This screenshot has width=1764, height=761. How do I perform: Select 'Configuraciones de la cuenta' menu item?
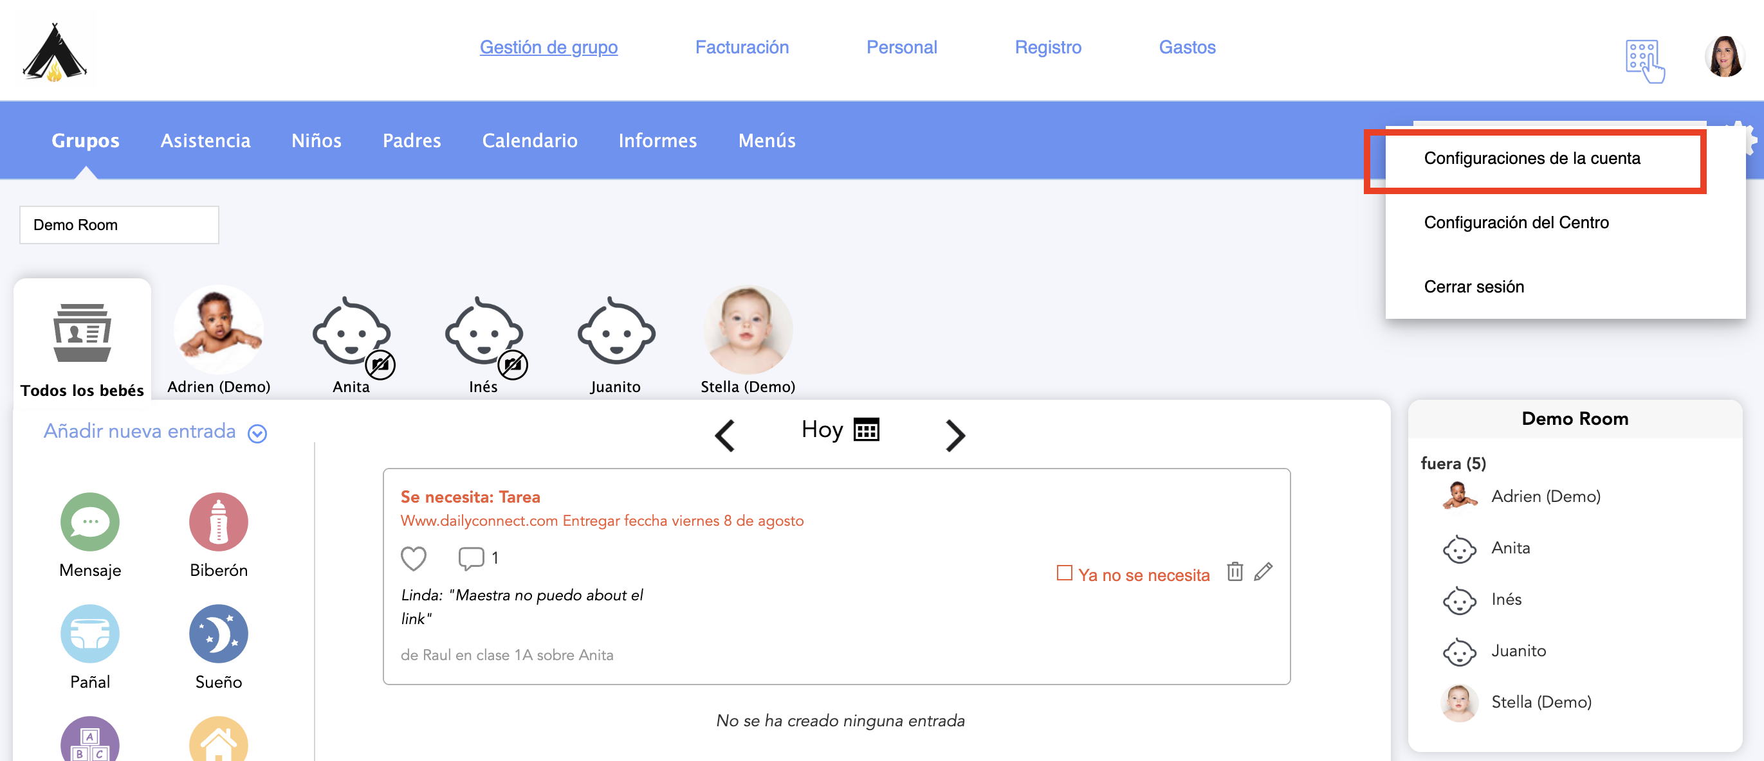(1532, 159)
